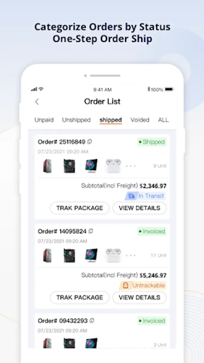This screenshot has height=363, width=204.
Task: Open the AirPods thumbnail in order 25116849
Action: 113,166
